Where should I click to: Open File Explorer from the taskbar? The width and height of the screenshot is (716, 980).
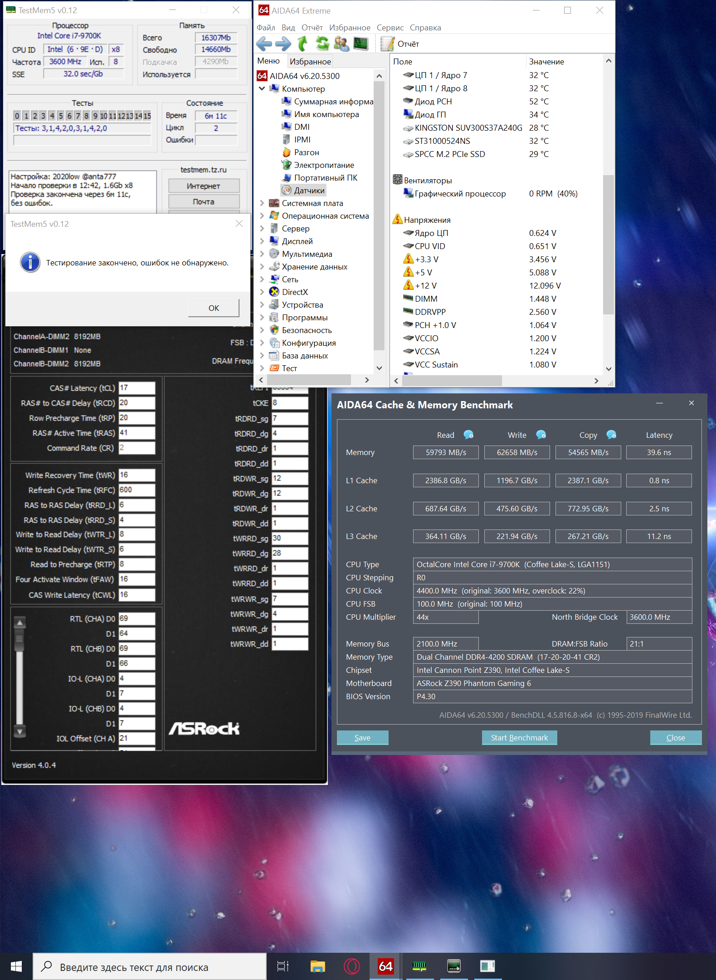click(317, 967)
